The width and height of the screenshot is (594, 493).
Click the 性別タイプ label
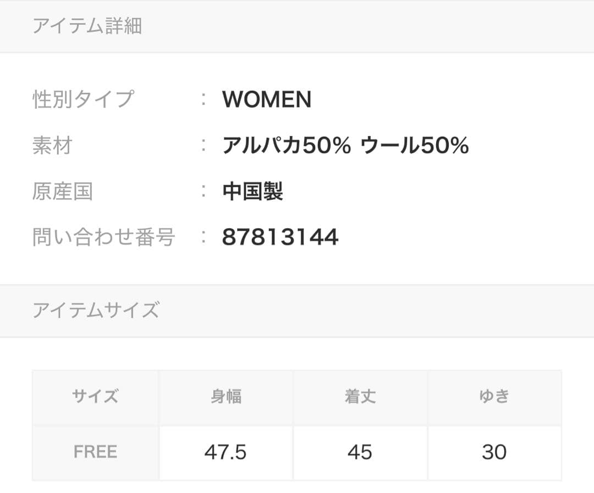point(83,99)
